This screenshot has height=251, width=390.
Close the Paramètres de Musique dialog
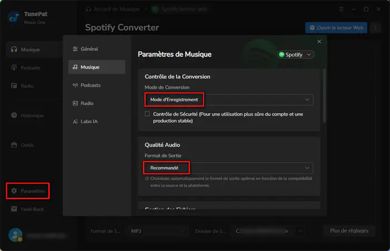coord(319,42)
